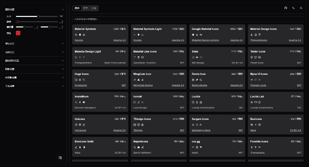Click the reset settings icon button
The height and width of the screenshot is (167, 309).
(60, 158)
